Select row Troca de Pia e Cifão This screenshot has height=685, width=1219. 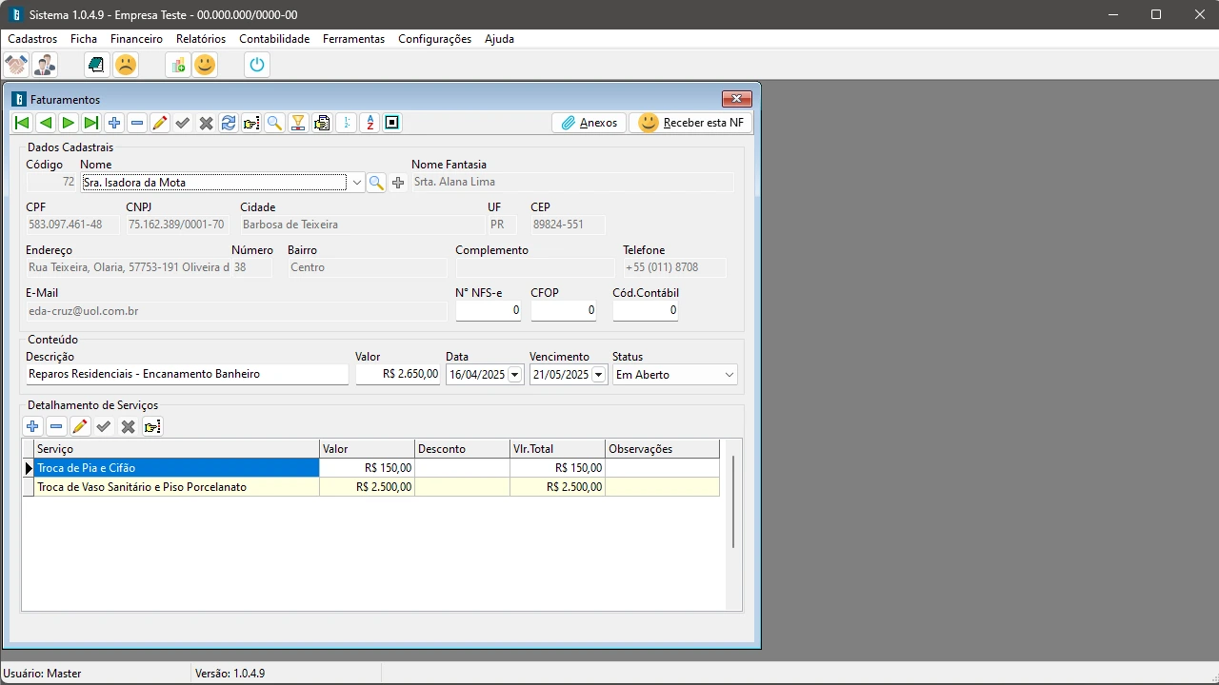[371, 468]
